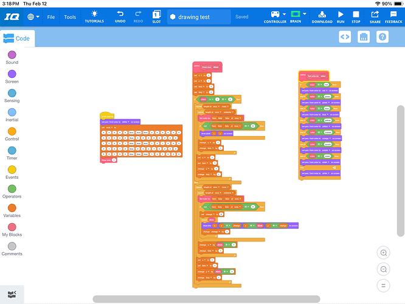Open the File menu
This screenshot has width=405, height=304.
tap(51, 17)
